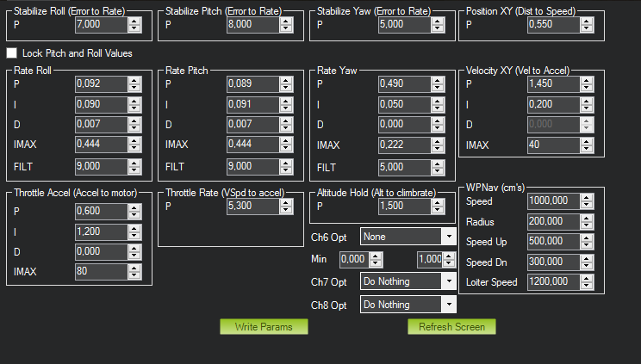Increase Velocity XY IMAX with up arrow
The width and height of the screenshot is (641, 364).
586,141
